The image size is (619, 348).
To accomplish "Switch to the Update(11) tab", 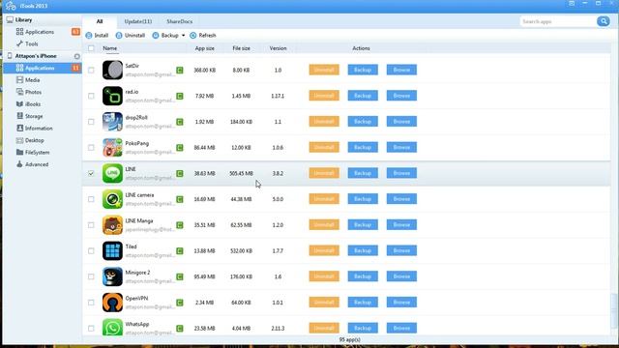I will (x=137, y=21).
